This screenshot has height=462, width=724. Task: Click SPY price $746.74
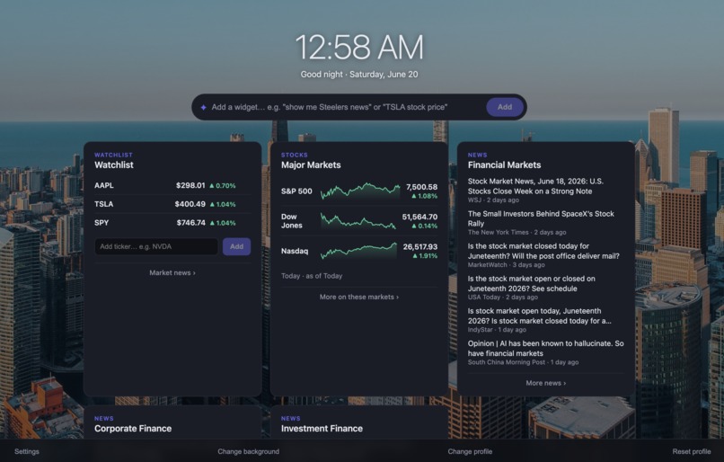(190, 223)
